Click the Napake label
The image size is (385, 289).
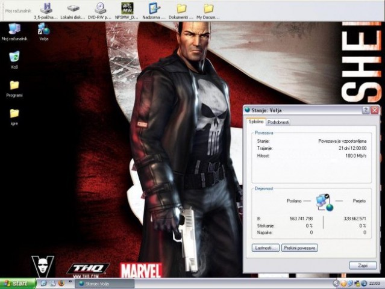(264, 232)
